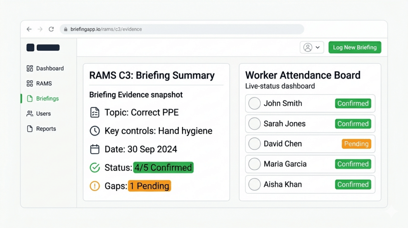
Task: Click the calendar icon beside Date
Action: pos(95,149)
